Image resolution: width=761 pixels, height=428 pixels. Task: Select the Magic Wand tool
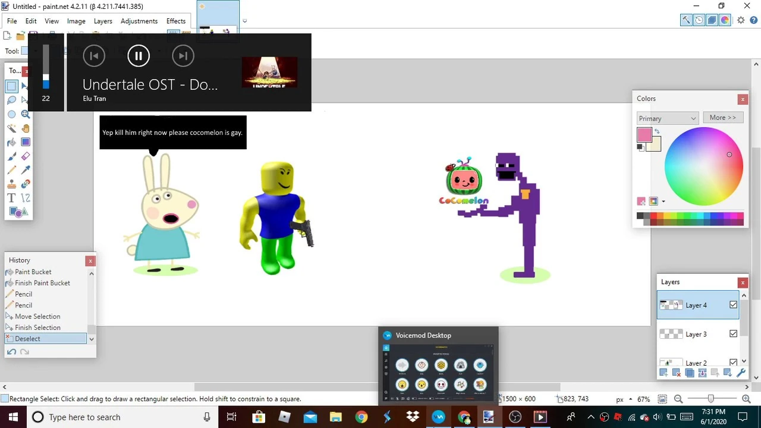11,128
